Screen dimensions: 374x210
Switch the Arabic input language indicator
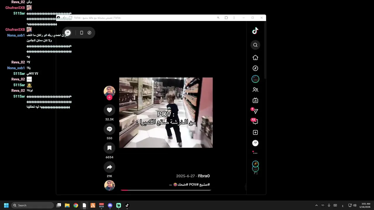click(x=343, y=205)
